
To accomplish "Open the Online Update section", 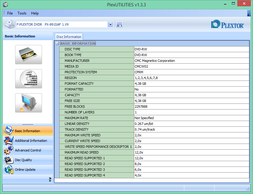I will point(25,170).
